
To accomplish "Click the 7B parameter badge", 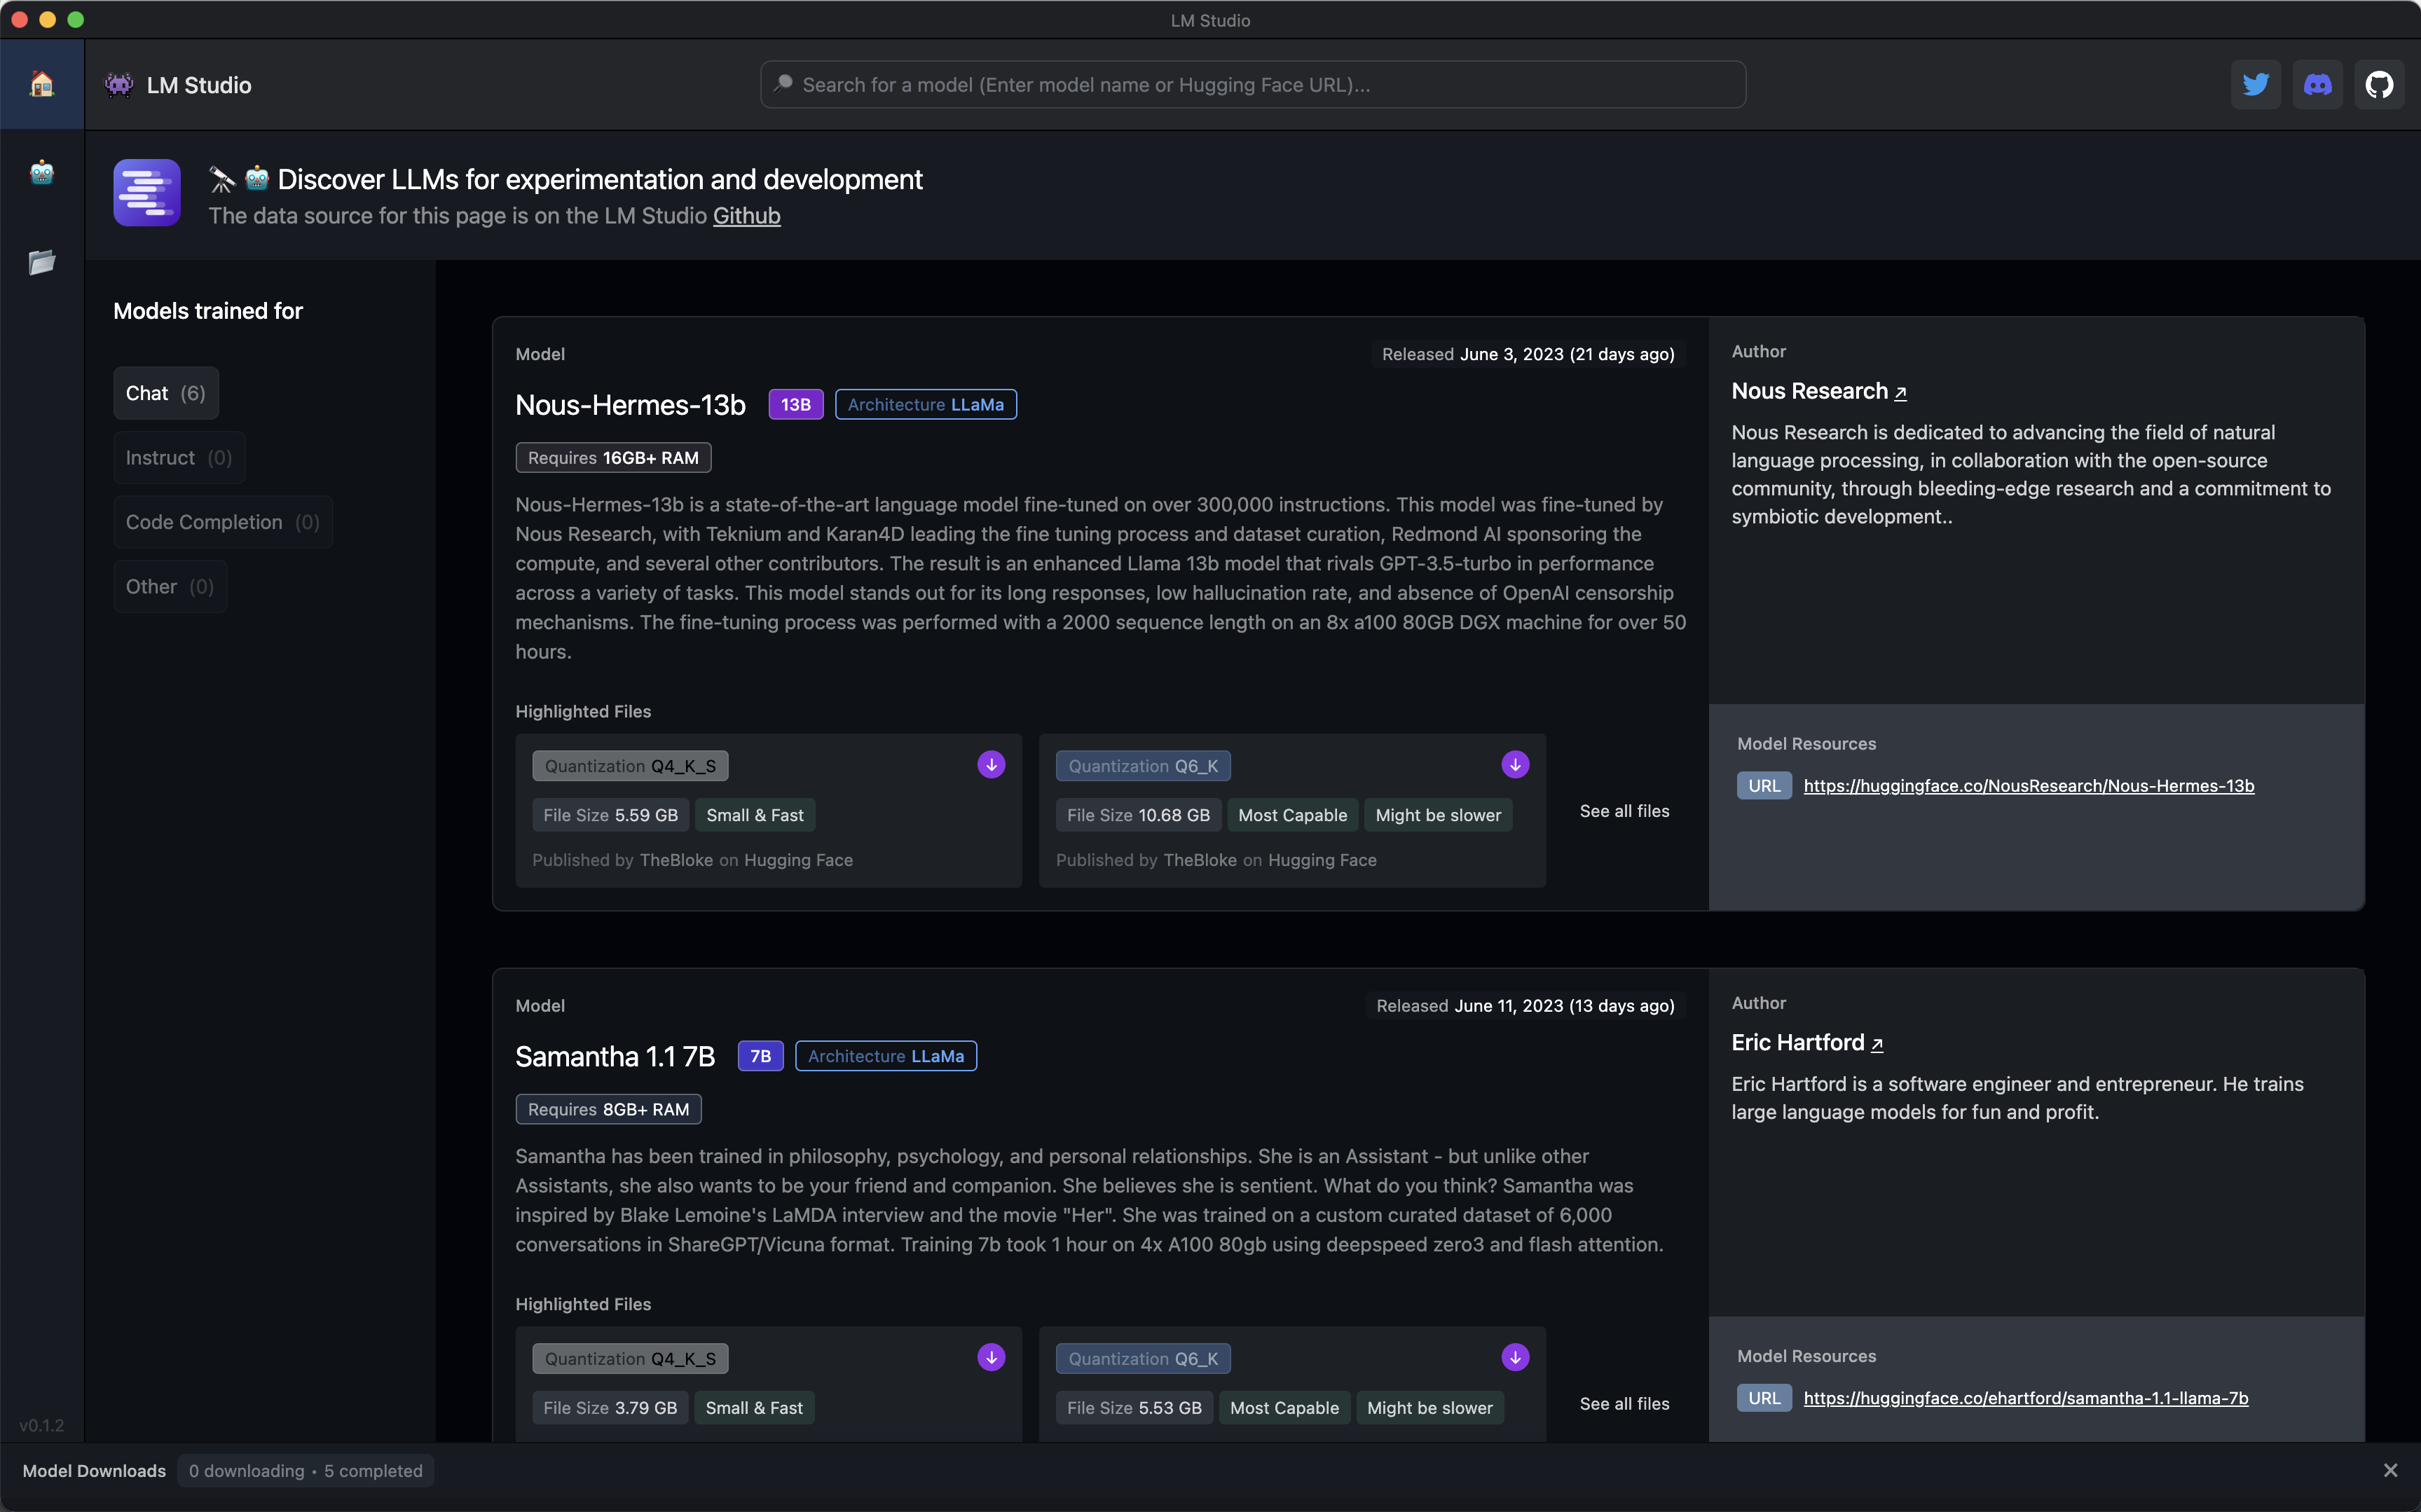I will point(760,1056).
